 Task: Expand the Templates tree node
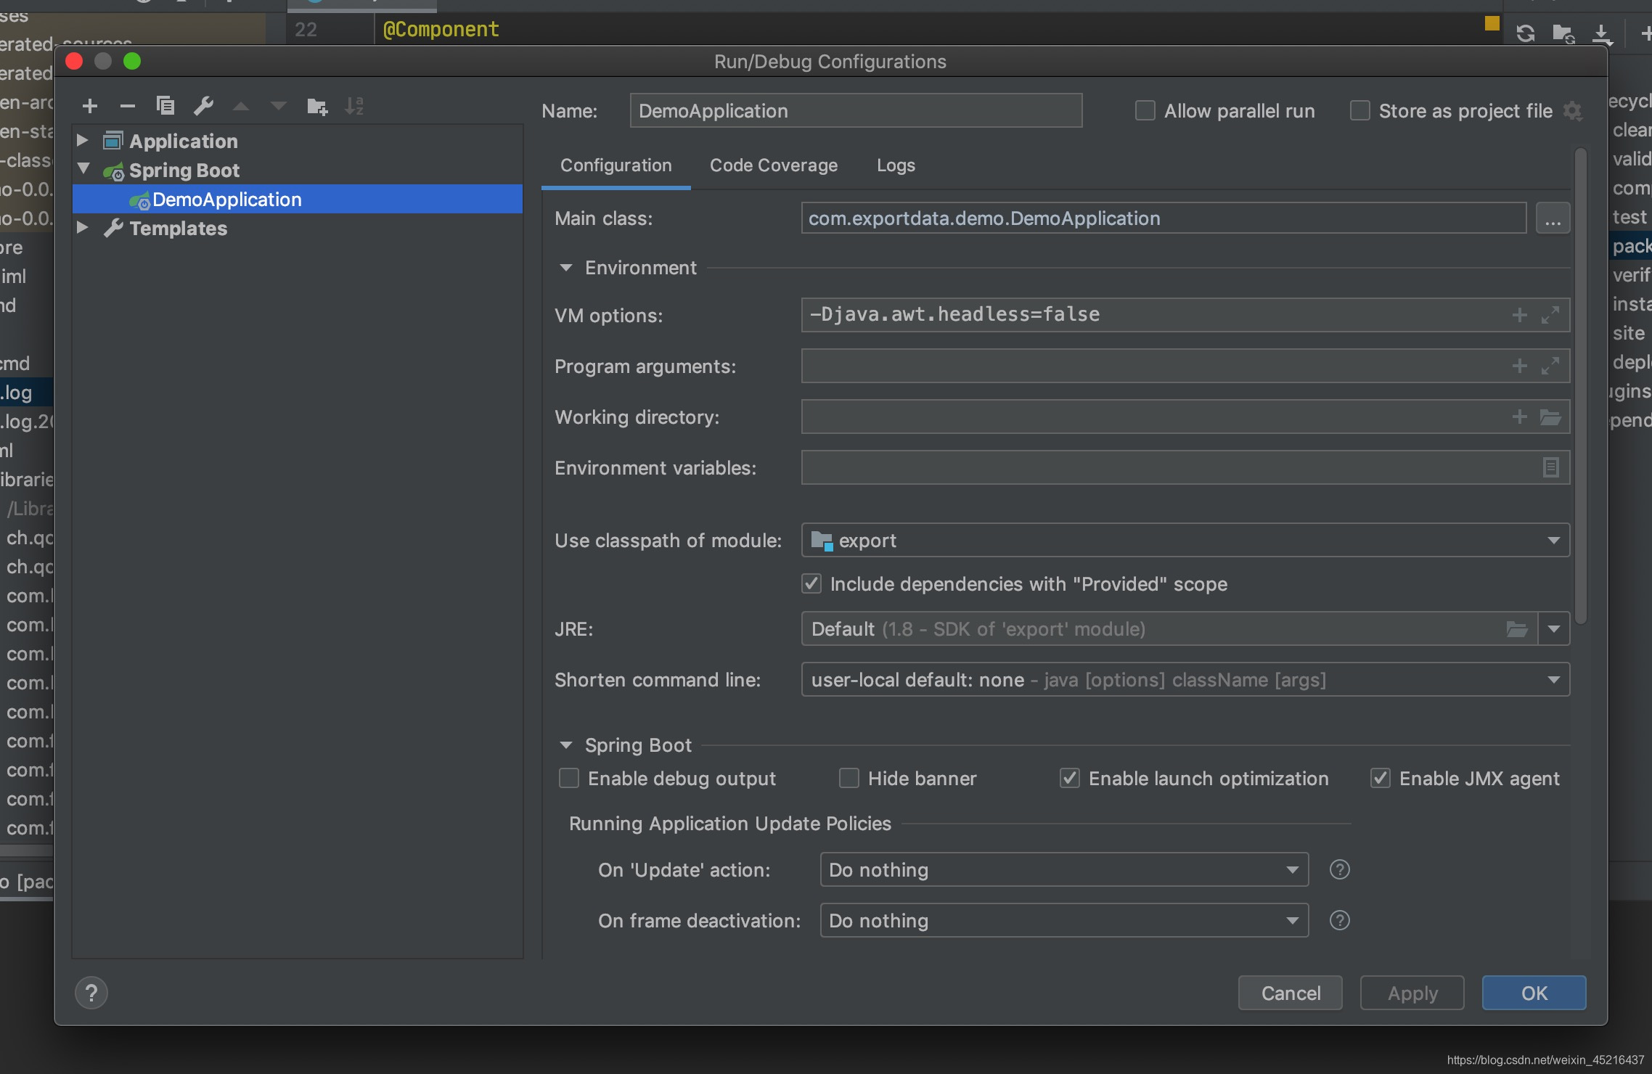point(83,228)
